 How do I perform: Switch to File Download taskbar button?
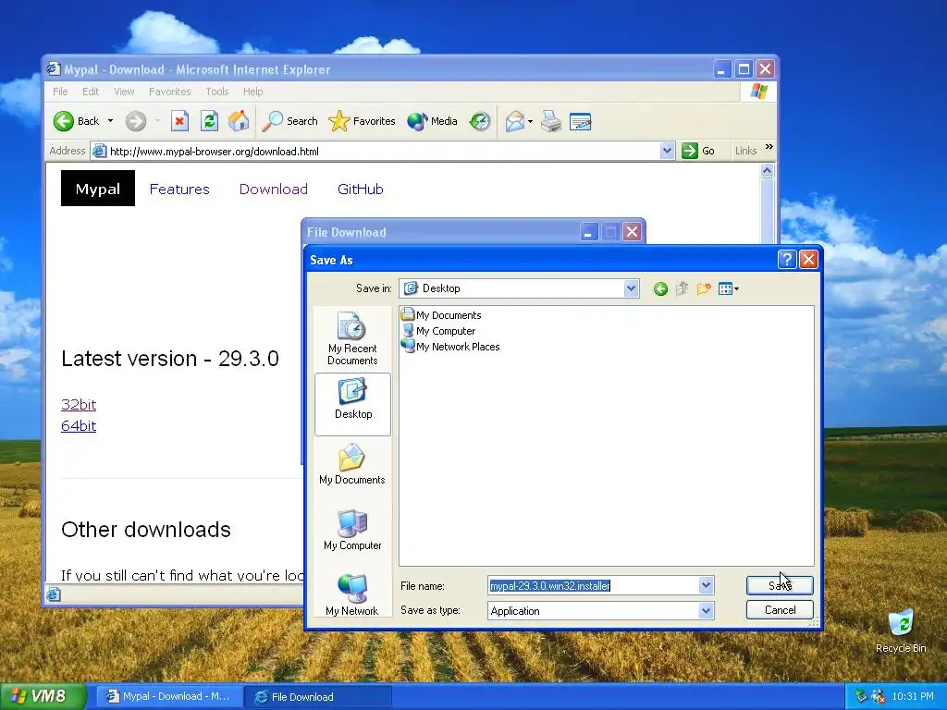[317, 697]
